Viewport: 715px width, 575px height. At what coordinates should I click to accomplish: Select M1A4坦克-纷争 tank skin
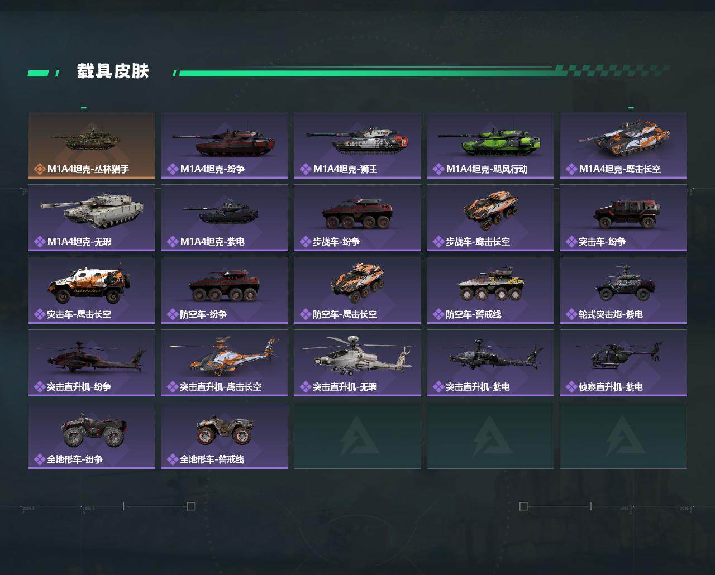tap(225, 145)
